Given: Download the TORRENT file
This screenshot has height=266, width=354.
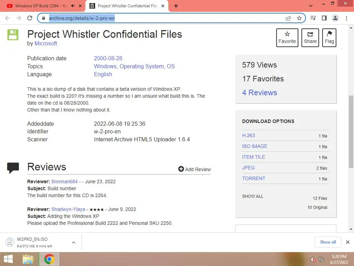Looking at the screenshot, I should 253,178.
